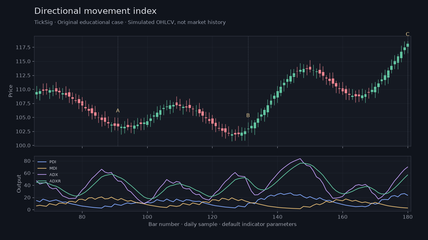Click the 112.5 price axis tick
The image size is (428, 240).
pyautogui.click(x=23, y=75)
